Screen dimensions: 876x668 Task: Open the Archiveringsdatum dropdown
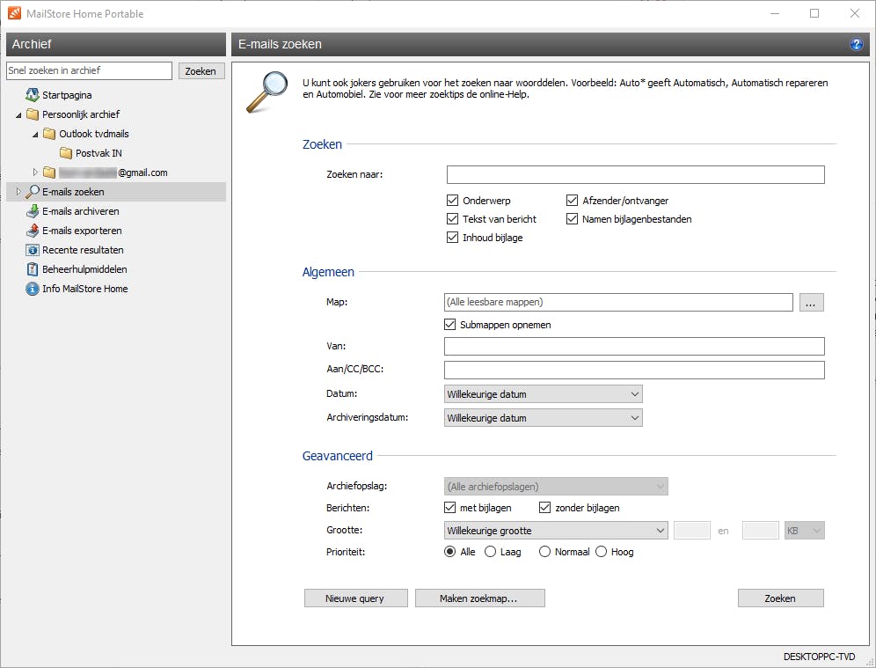tap(543, 418)
